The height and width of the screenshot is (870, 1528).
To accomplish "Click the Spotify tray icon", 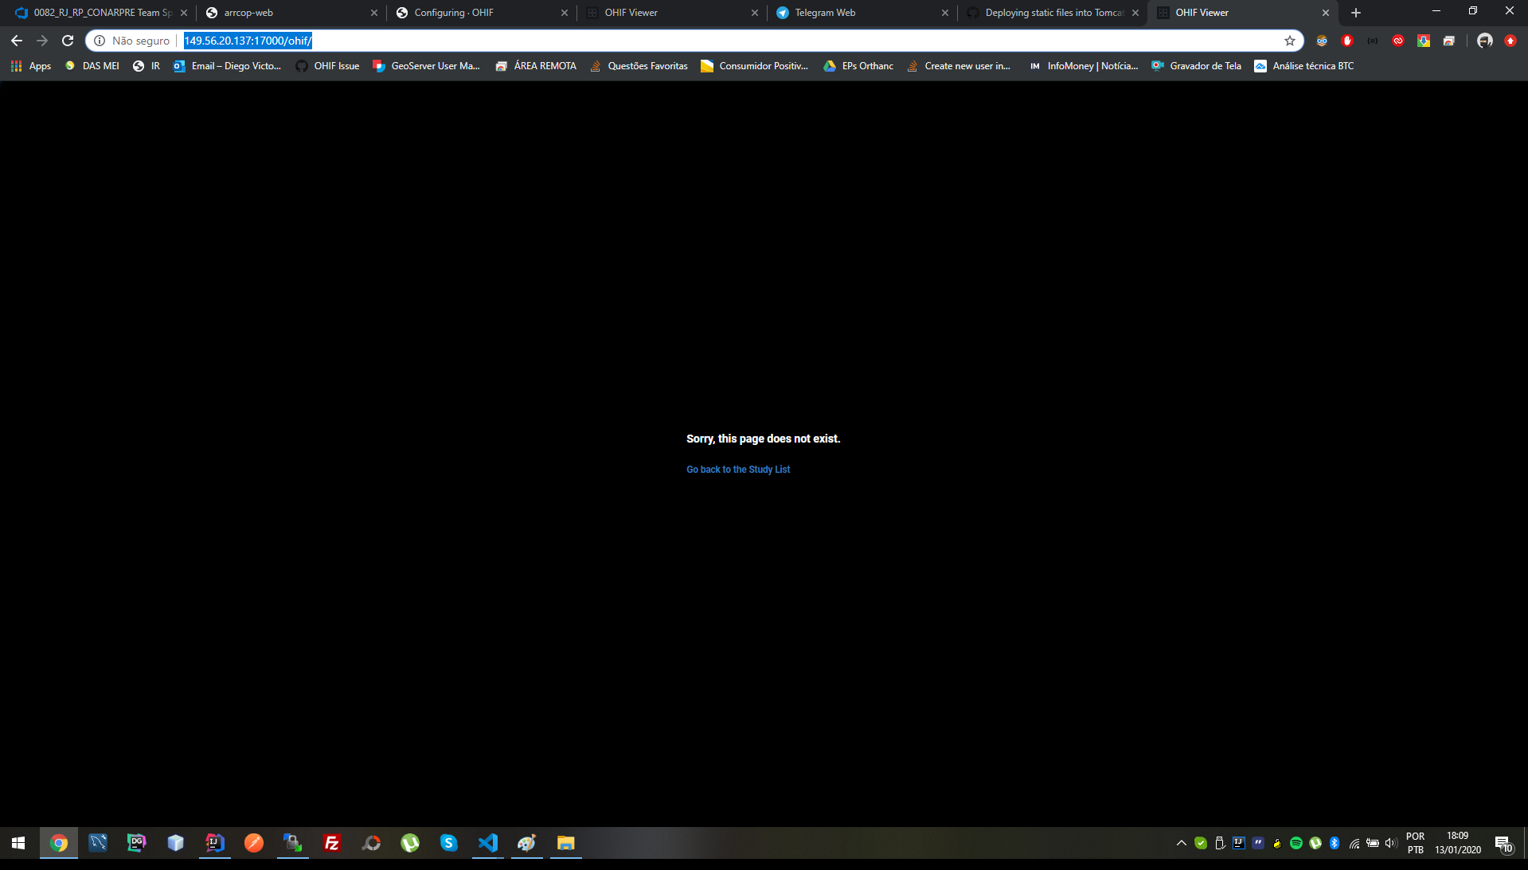I will (x=1296, y=843).
